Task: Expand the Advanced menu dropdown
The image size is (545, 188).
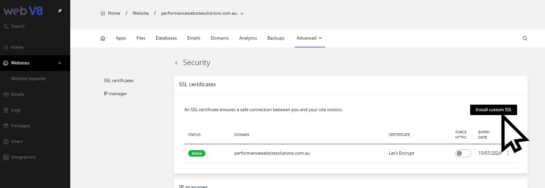Action: [310, 38]
